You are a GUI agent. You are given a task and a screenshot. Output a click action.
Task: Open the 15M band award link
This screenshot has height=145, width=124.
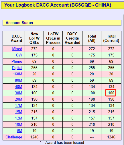(x=19, y=112)
